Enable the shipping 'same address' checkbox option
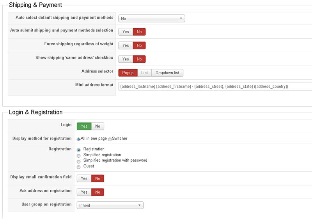312x219 pixels. click(x=126, y=59)
